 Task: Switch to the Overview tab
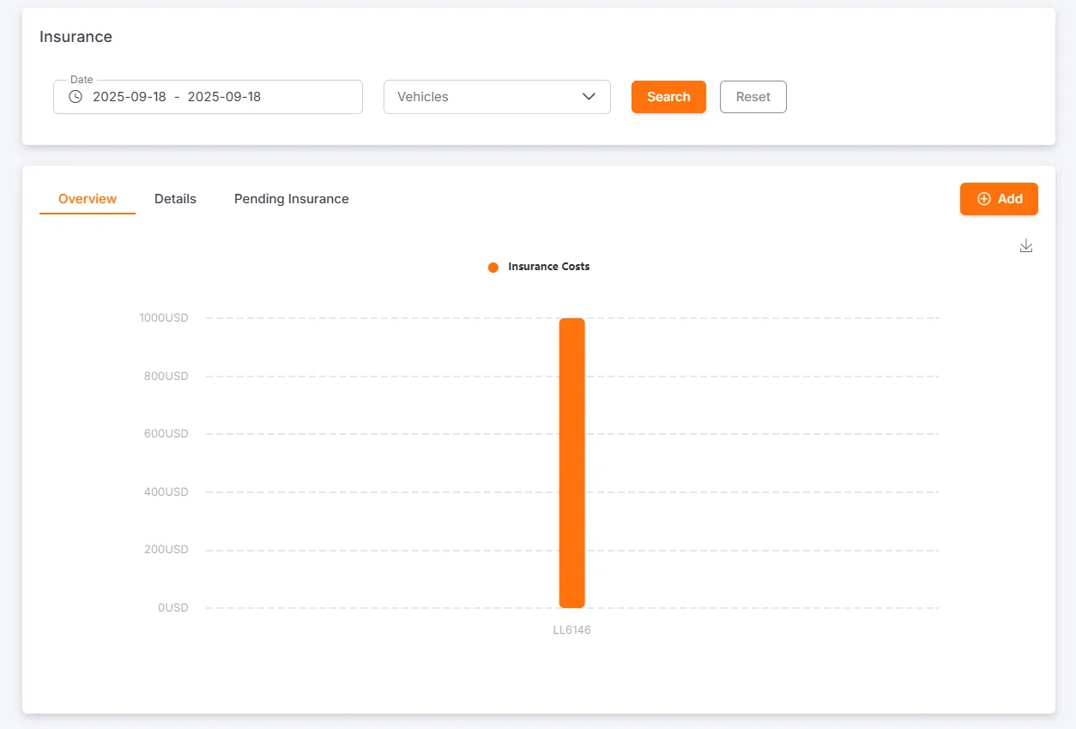(88, 199)
